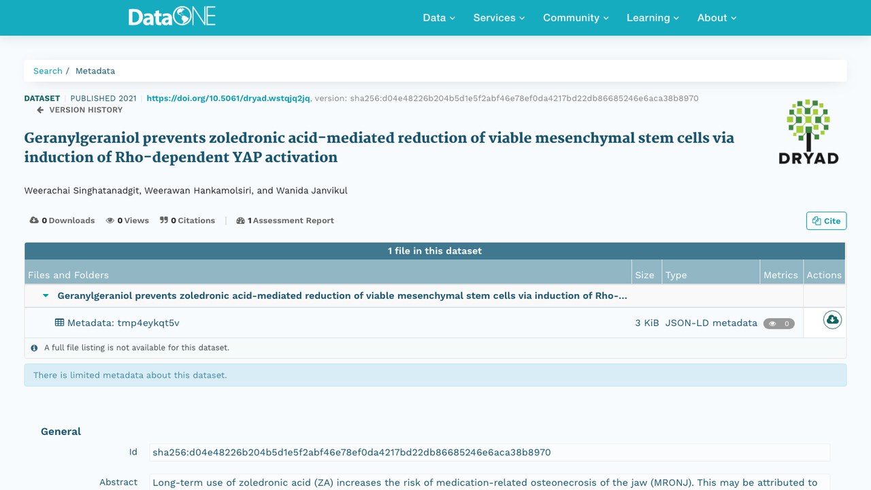Click the JSON-LD metadata type cell
871x490 pixels.
tap(711, 323)
